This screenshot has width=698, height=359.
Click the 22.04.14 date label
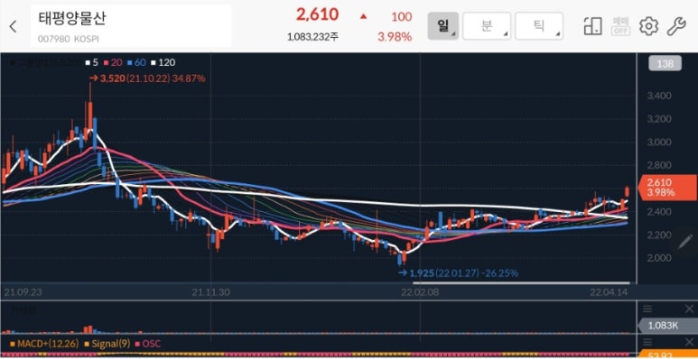tap(608, 292)
